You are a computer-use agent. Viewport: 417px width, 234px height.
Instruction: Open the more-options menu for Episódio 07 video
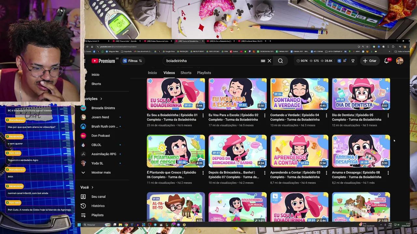pos(265,173)
